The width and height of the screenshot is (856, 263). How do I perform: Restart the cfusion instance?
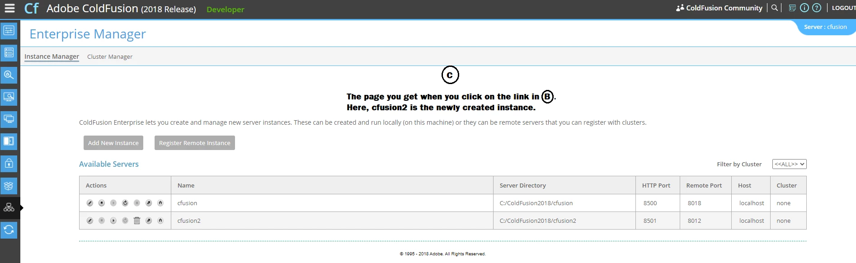[125, 203]
